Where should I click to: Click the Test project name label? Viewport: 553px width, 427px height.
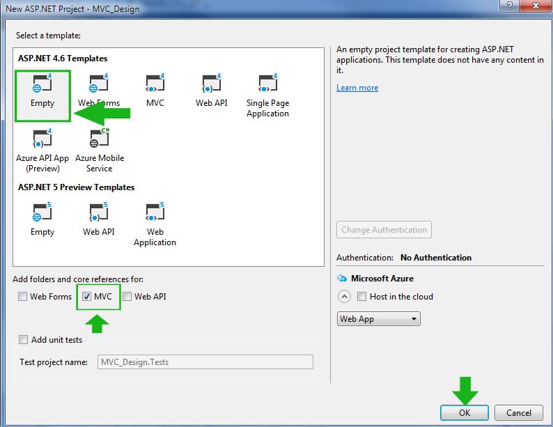pos(54,362)
